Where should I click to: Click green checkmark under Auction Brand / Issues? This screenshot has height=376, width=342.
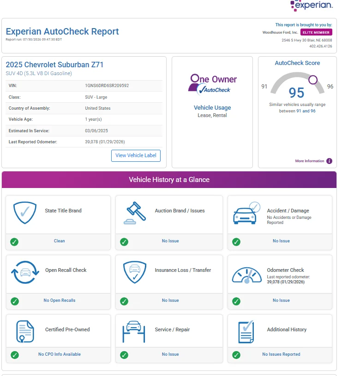point(124,242)
